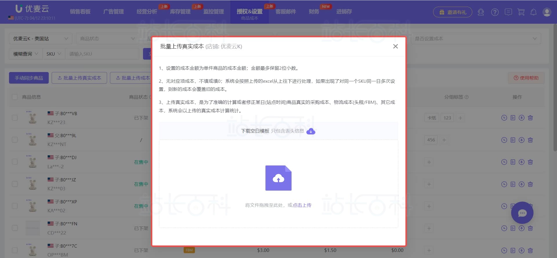This screenshot has height=258, width=557.
Task: Tick the checkbox for row La***-2
Action: [x=15, y=162]
